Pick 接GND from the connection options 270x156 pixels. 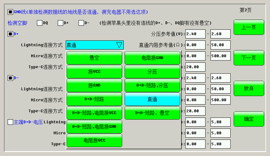coord(94,85)
